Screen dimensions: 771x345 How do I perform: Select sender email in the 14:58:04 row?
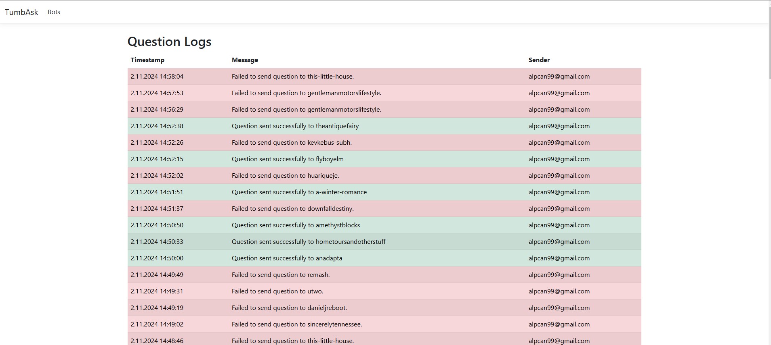(x=559, y=77)
